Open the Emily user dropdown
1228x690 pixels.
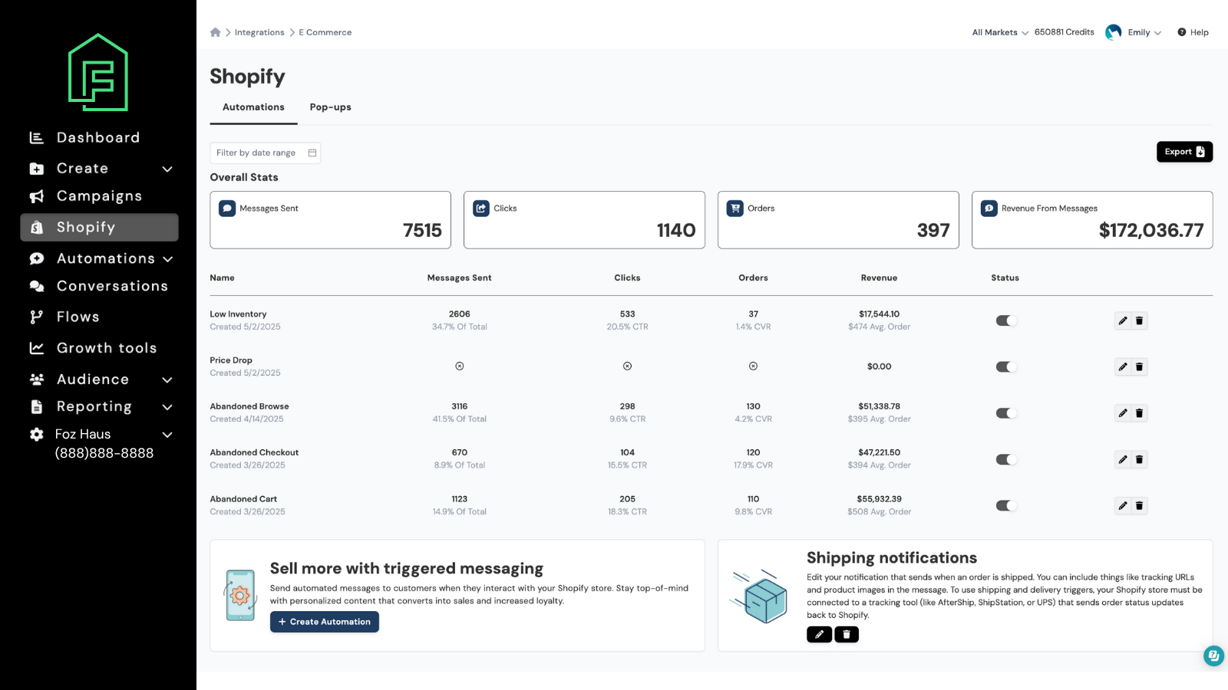(1144, 32)
